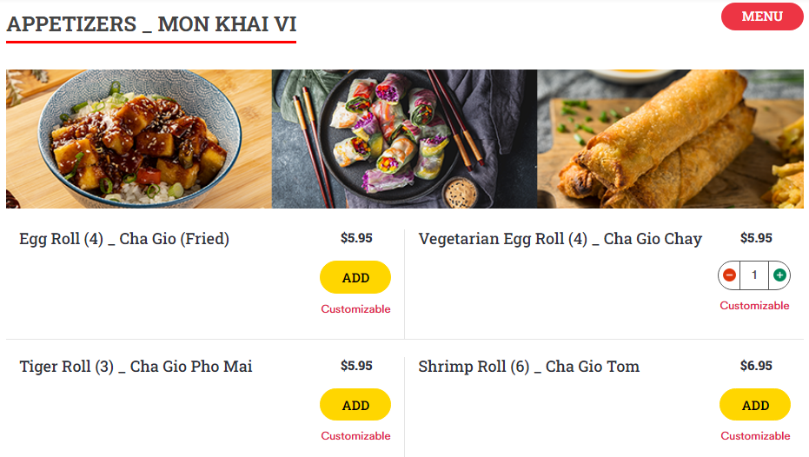Select the fresh spring rolls photo
The image size is (809, 457).
point(404,139)
